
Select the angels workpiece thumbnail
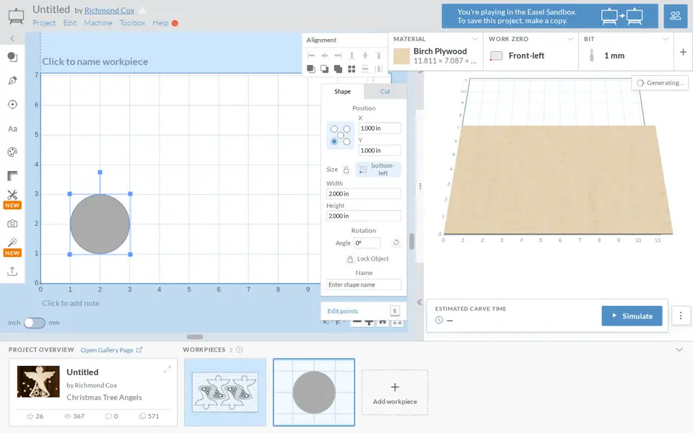click(x=225, y=392)
